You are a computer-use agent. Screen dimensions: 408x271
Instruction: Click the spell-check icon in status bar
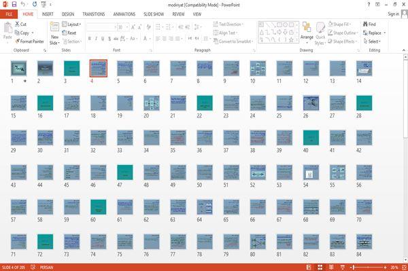[x=33, y=268]
